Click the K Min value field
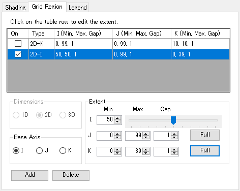Viewport: 240px width, 191px height. pyautogui.click(x=105, y=151)
